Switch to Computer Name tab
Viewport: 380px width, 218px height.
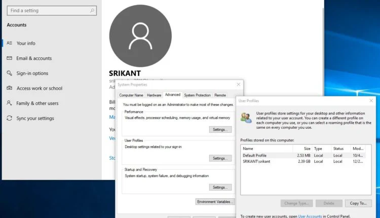(131, 95)
